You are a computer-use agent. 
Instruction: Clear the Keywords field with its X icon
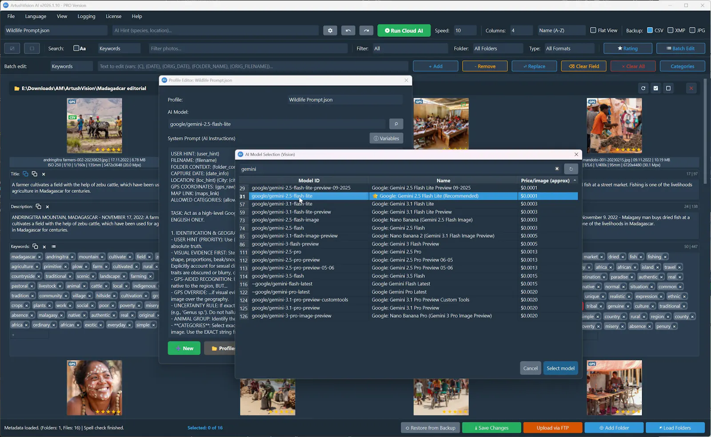(44, 246)
